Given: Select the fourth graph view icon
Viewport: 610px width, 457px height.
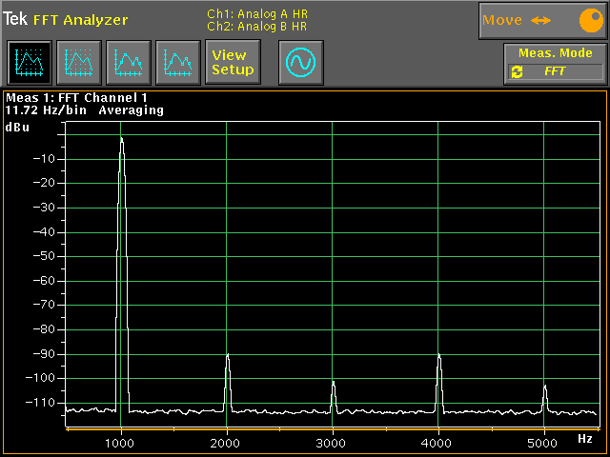Looking at the screenshot, I should point(177,62).
